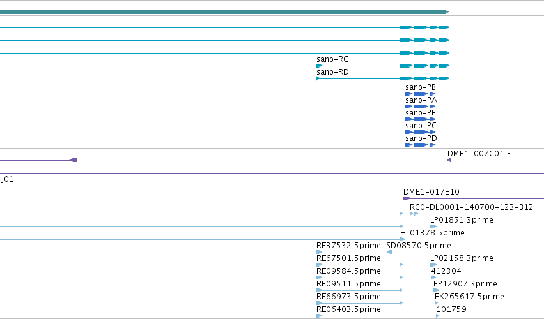The image size is (544, 319).
Task: Select the RE67501.5prime EST
Action: pyautogui.click(x=348, y=258)
